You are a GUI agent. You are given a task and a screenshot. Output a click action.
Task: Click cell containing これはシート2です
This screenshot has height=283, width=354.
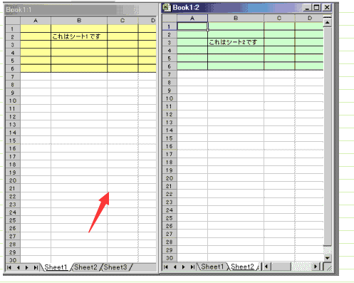(x=236, y=42)
